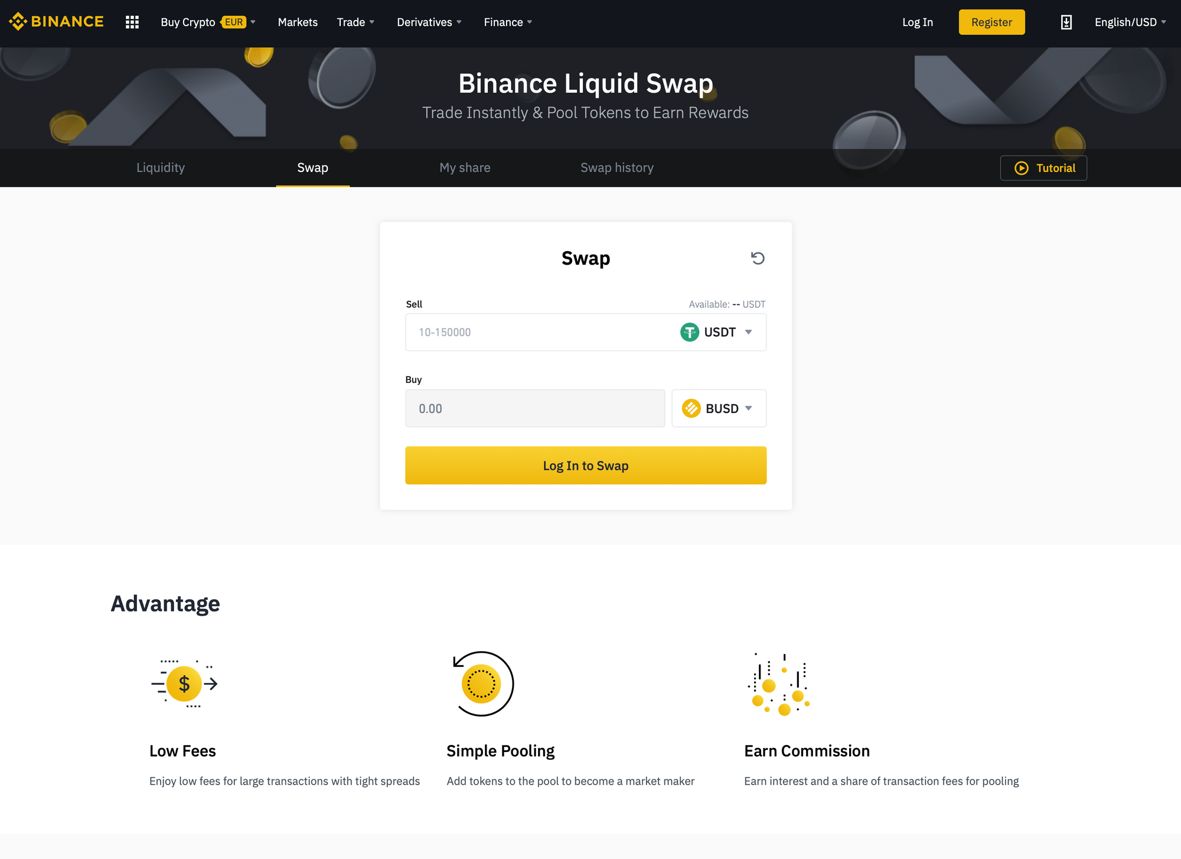
Task: Click the Swap card title
Action: coord(586,259)
